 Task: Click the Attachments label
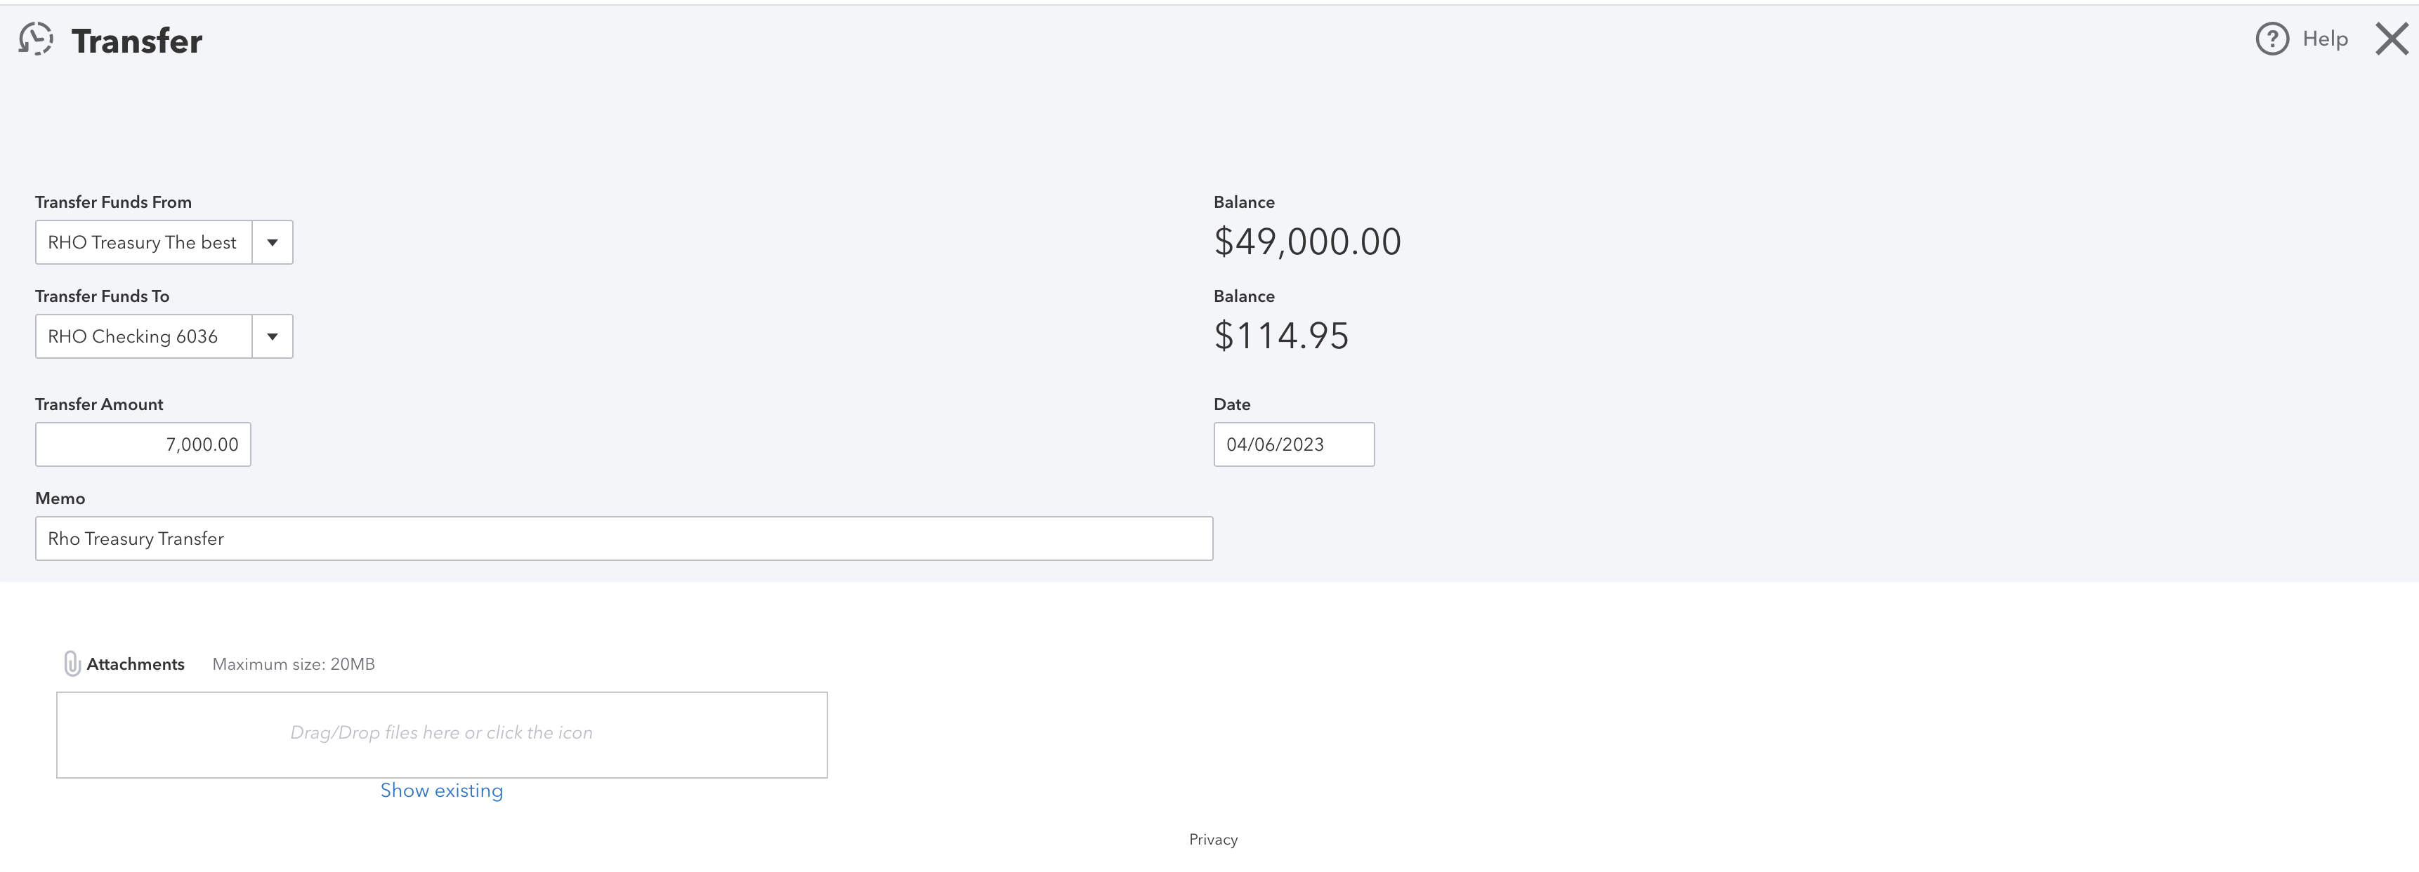[x=136, y=663]
